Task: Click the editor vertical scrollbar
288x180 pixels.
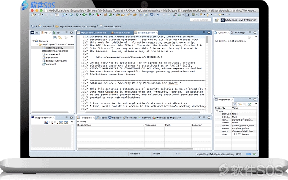Action: click(x=207, y=40)
